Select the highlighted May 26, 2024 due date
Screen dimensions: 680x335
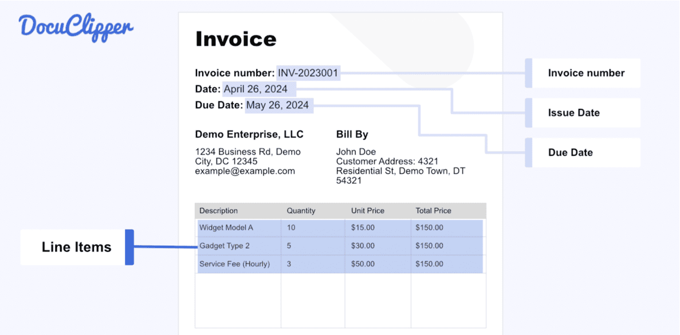tap(277, 105)
